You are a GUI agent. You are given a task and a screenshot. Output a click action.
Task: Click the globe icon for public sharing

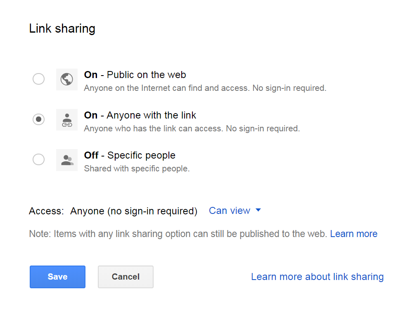click(x=67, y=79)
